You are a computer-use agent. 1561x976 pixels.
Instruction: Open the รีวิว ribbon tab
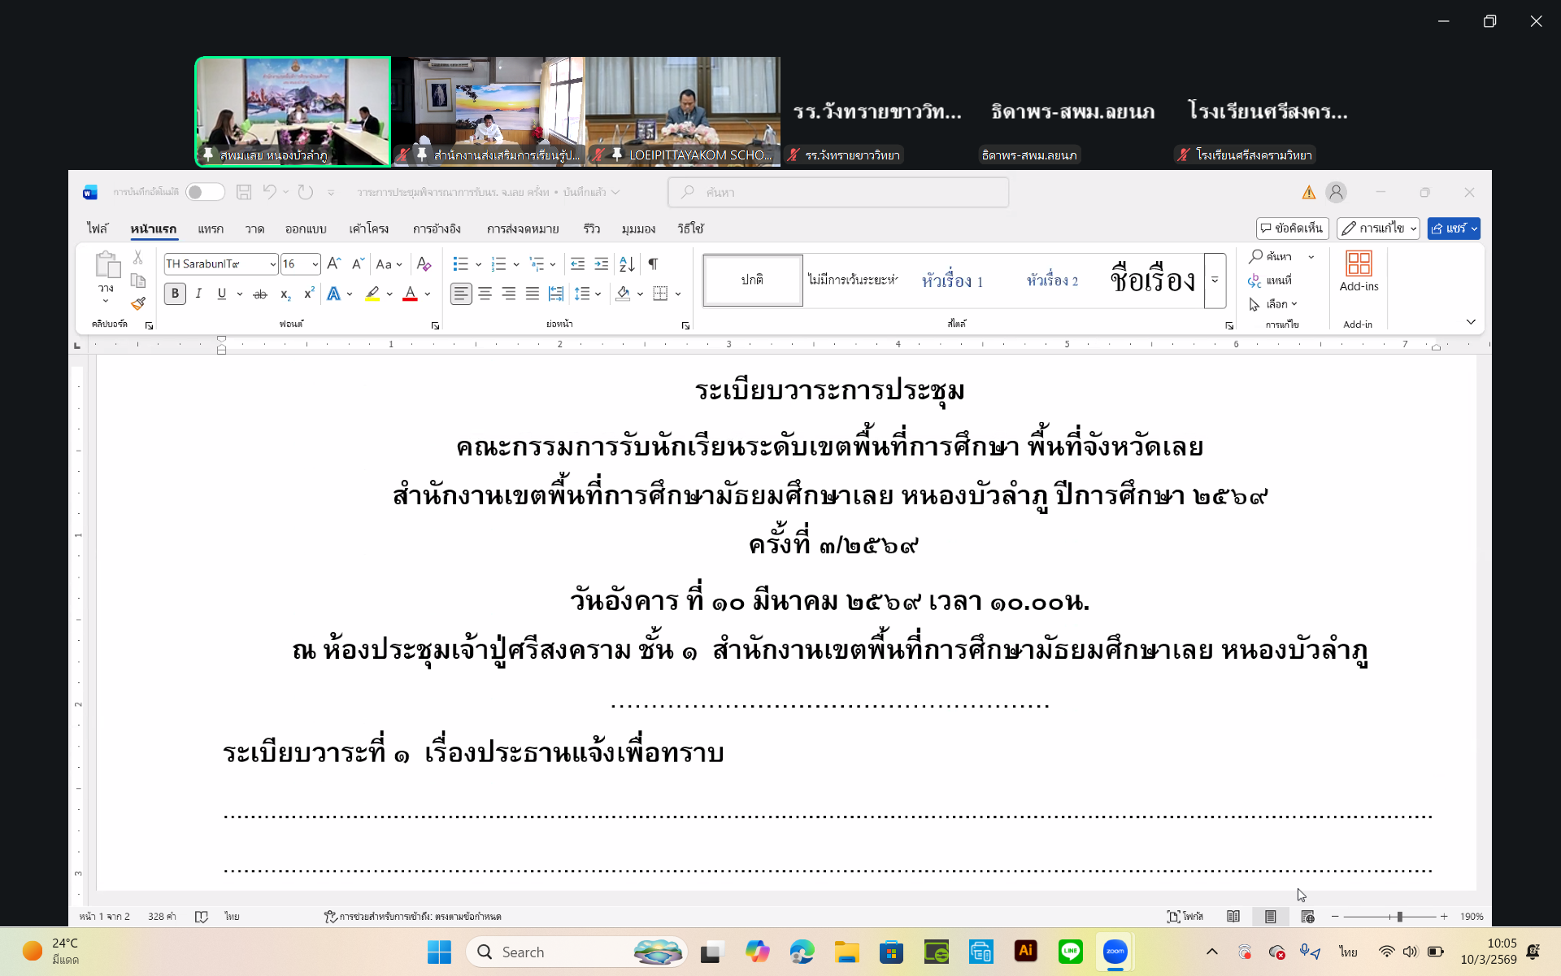click(x=591, y=229)
